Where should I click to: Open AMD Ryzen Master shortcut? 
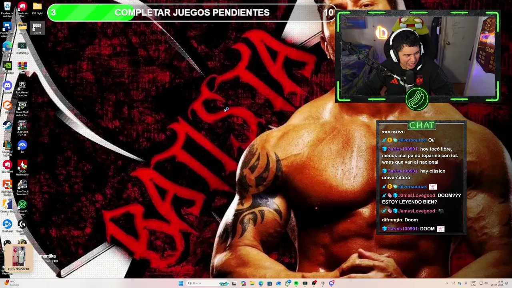point(7,188)
